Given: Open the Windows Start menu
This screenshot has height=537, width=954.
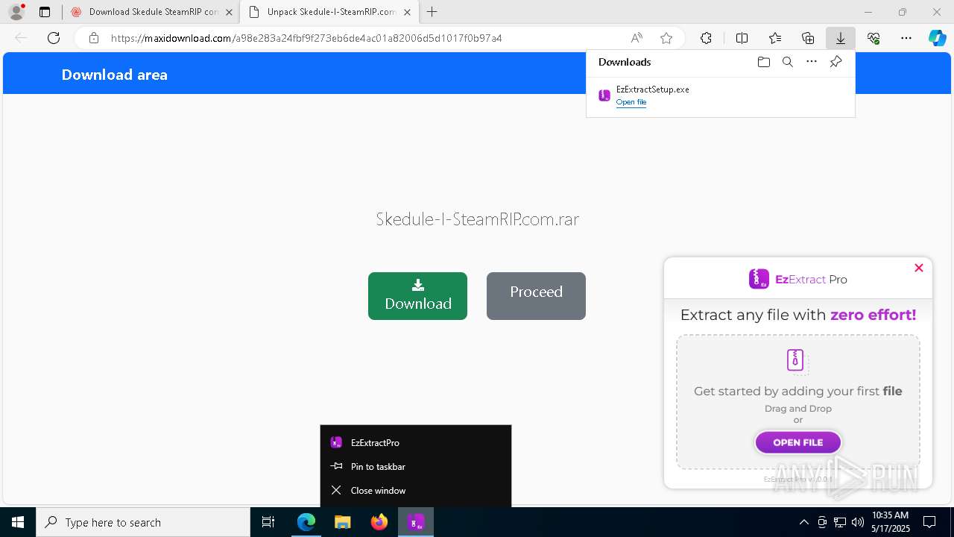Looking at the screenshot, I should pos(18,522).
